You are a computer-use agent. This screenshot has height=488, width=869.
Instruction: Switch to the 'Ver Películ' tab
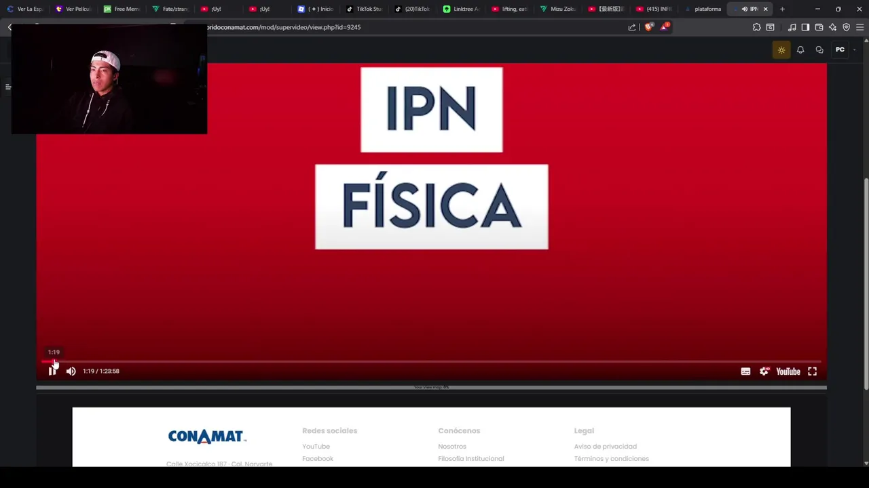[x=73, y=9]
